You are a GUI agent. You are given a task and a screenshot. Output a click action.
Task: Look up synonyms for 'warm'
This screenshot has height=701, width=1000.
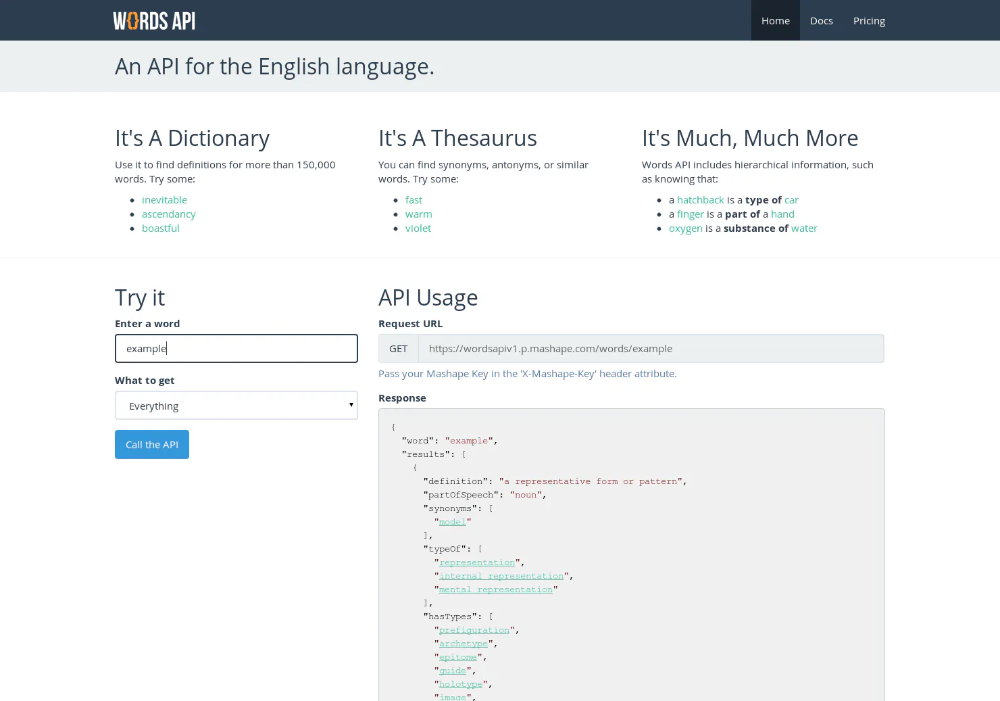pos(419,214)
